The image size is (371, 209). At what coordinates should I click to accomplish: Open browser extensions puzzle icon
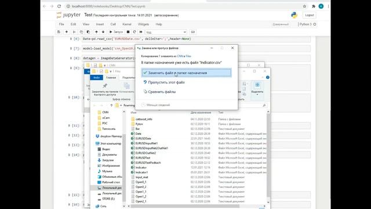point(314,6)
